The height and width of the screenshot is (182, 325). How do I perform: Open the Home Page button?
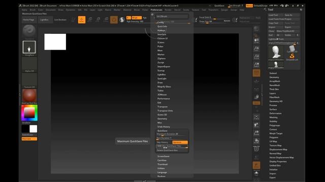(x=28, y=20)
